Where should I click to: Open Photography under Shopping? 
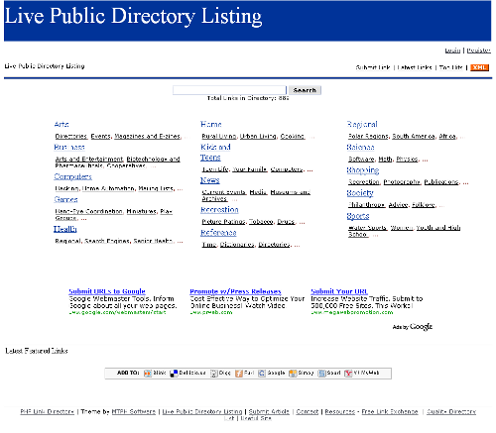click(402, 182)
